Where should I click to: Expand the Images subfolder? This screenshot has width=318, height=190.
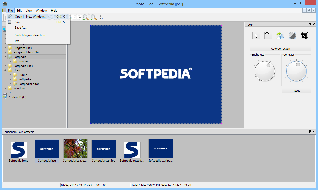10,61
